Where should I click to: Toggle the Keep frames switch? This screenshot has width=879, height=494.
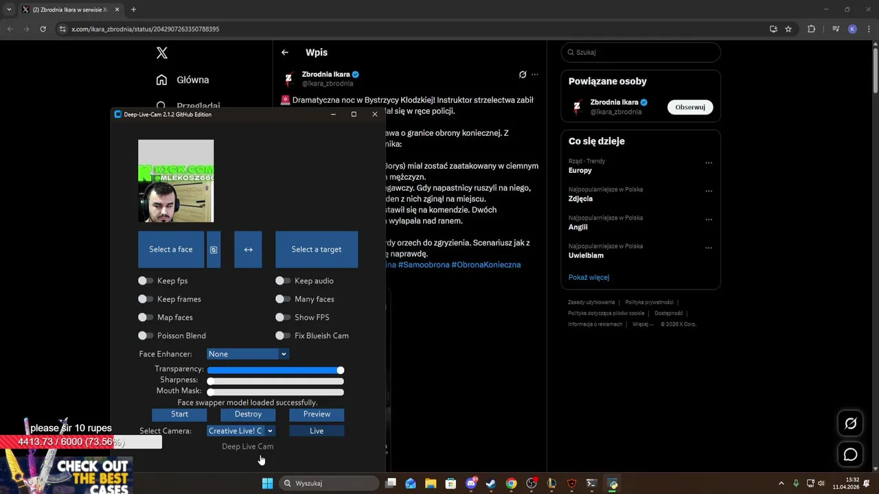coord(145,299)
